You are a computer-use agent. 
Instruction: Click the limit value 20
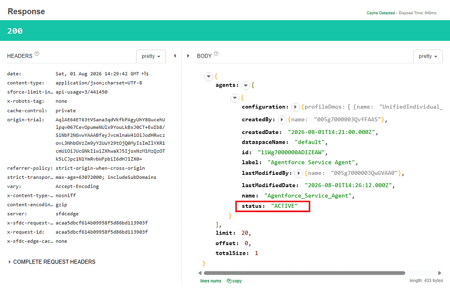coord(245,233)
